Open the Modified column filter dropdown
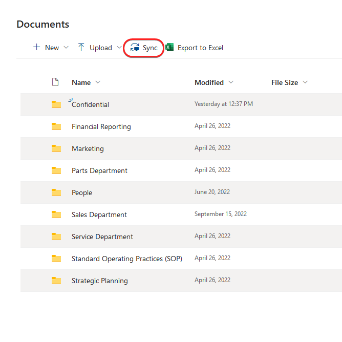Screen dimensions: 342x342 pos(231,82)
